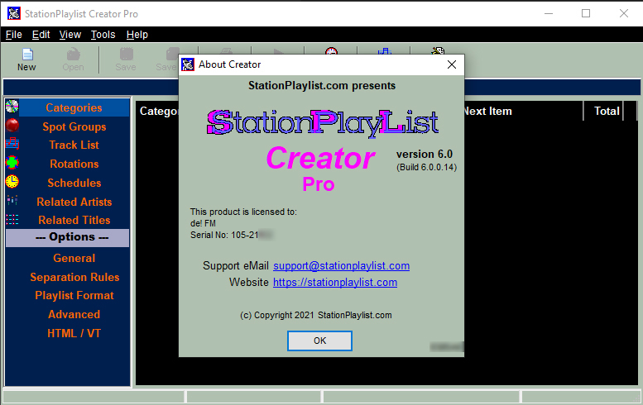Click the StationPlayList logo graphic
This screenshot has width=643, height=405.
323,123
